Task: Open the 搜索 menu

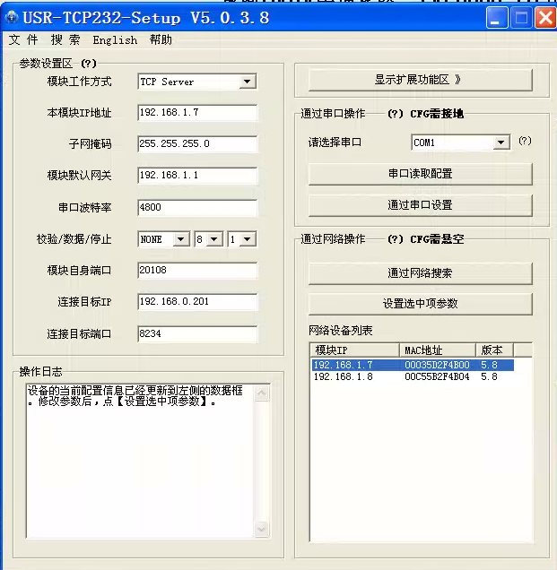Action: click(x=65, y=39)
